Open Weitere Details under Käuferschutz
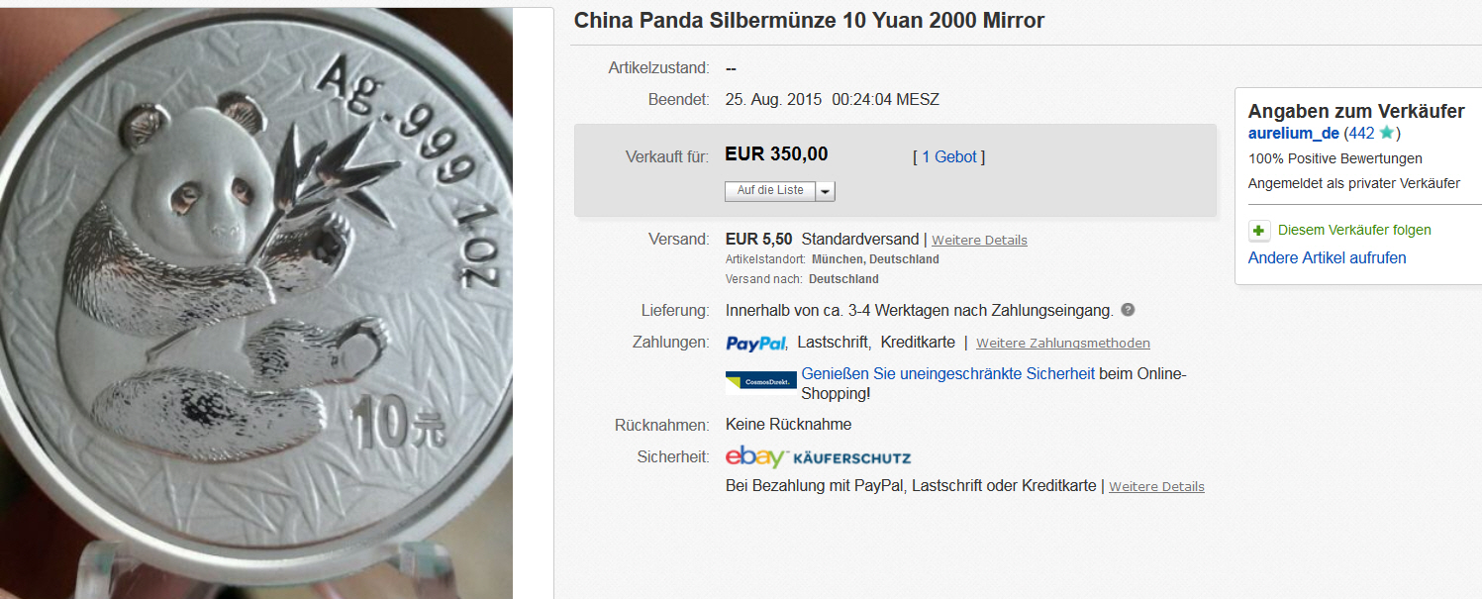This screenshot has height=599, width=1482. point(1156,487)
